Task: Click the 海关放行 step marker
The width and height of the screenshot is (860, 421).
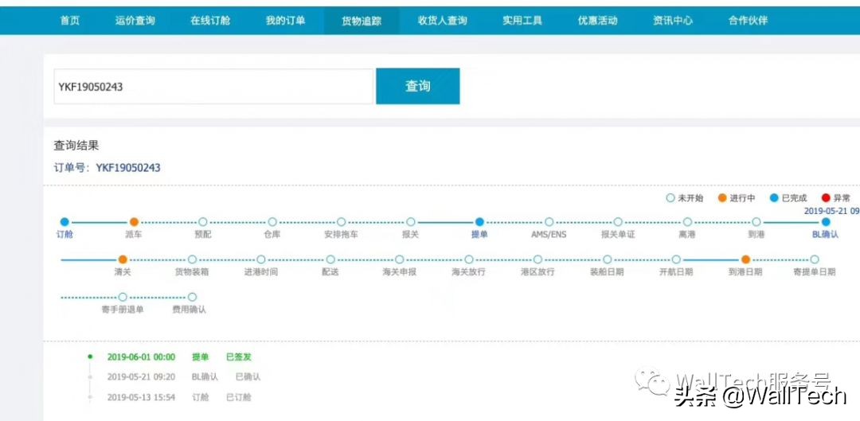Action: click(x=469, y=259)
